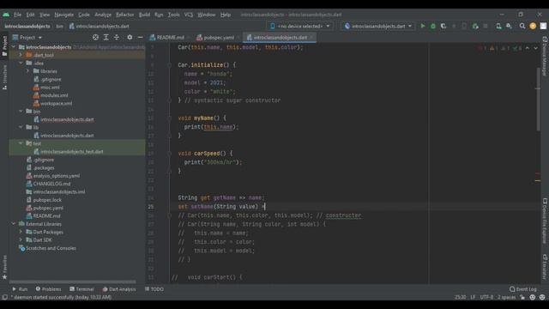549x309 pixels.
Task: Expand the Dart Packages node
Action: (21, 232)
